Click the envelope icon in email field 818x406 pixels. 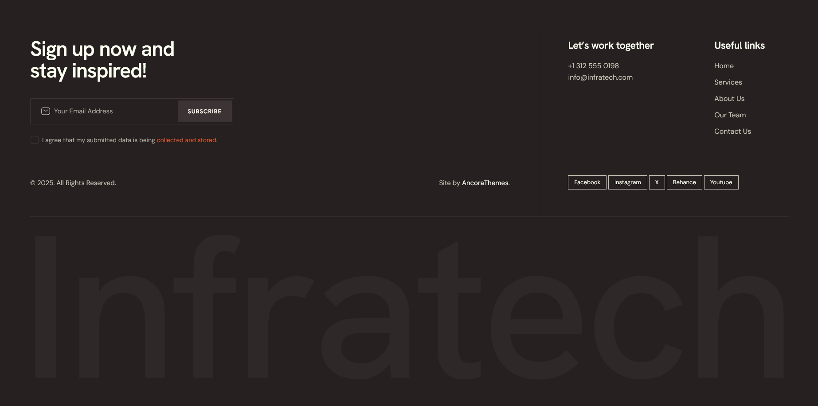click(46, 111)
